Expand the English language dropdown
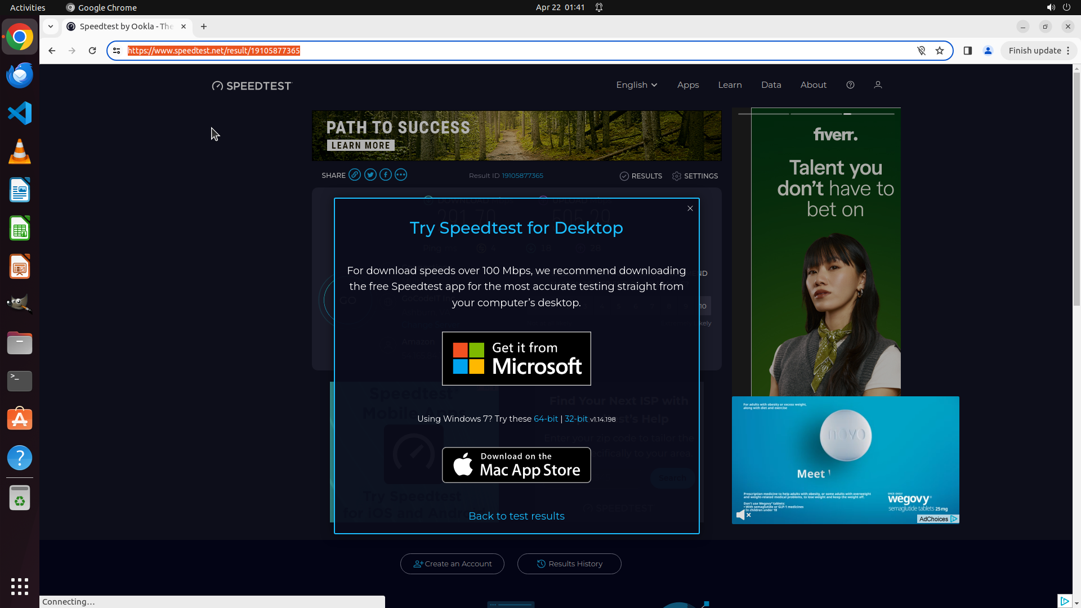Image resolution: width=1081 pixels, height=608 pixels. (x=636, y=85)
